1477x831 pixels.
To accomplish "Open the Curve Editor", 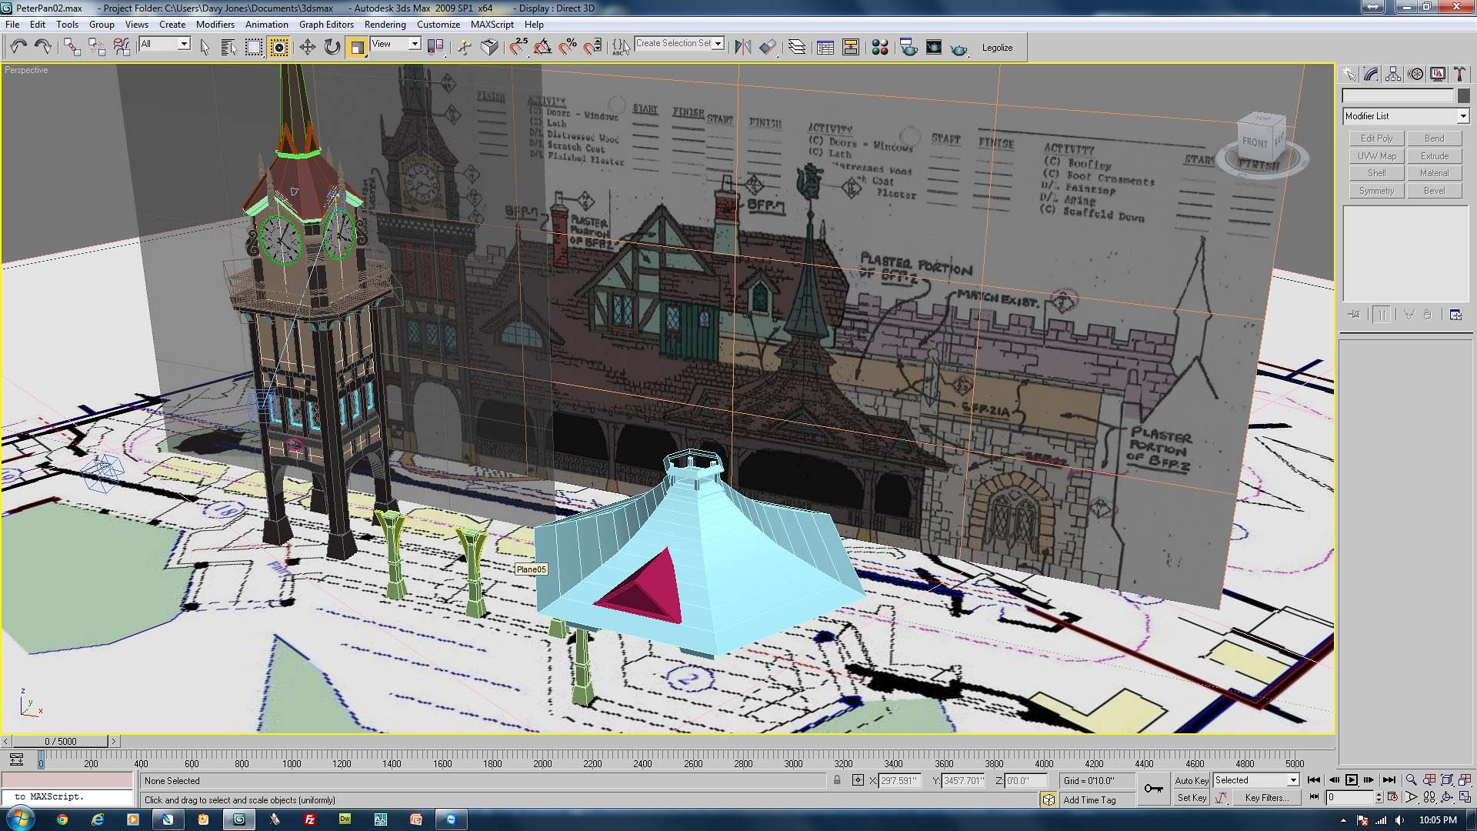I will pos(825,48).
